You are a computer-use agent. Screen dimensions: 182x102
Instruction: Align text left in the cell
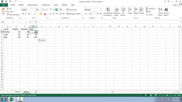click(x=51, y=14)
